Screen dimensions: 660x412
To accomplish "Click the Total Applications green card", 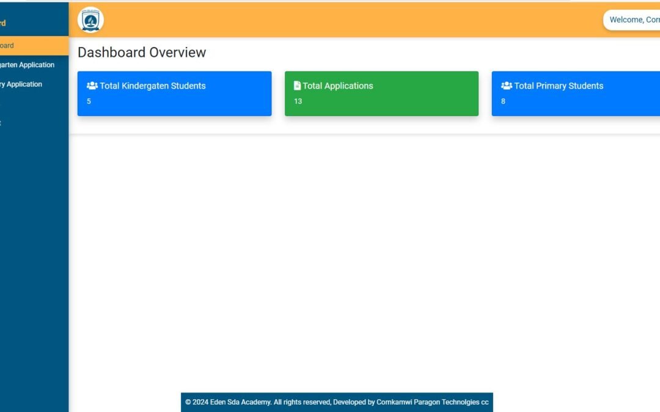I will click(381, 93).
